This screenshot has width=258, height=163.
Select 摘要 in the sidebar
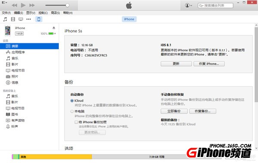click(x=29, y=46)
